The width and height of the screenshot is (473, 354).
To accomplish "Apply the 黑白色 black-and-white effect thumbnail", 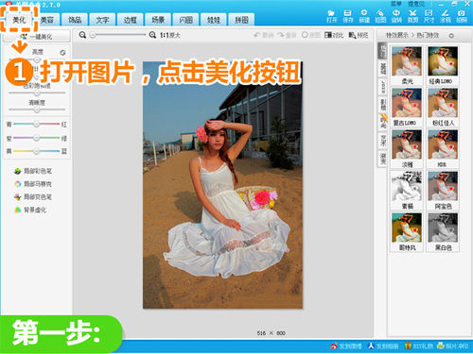I will [x=443, y=228].
